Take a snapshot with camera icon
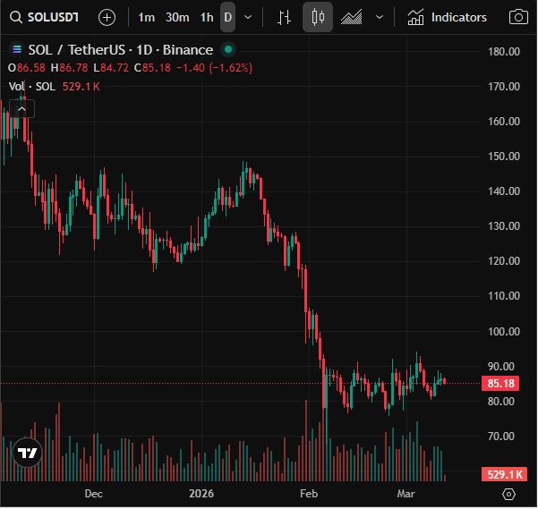This screenshot has width=538, height=509. point(518,17)
